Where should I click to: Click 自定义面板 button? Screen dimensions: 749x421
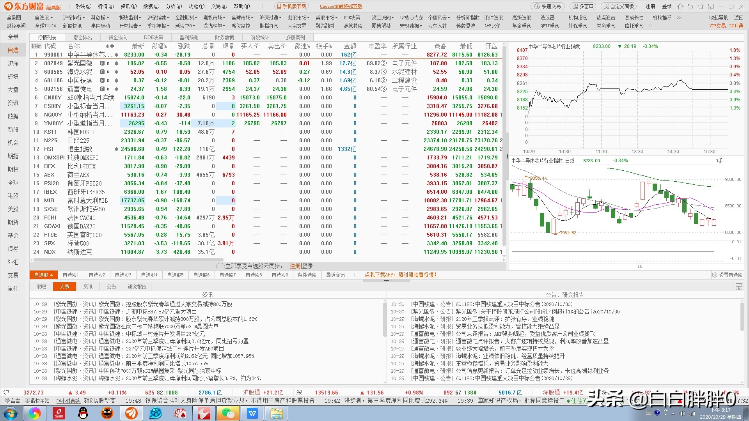click(x=619, y=6)
